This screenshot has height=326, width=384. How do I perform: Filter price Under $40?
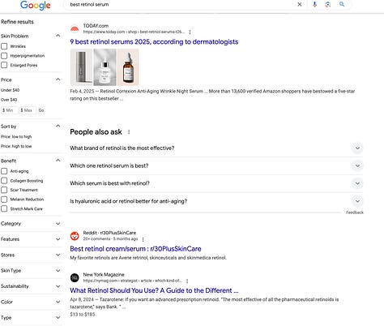pyautogui.click(x=11, y=90)
